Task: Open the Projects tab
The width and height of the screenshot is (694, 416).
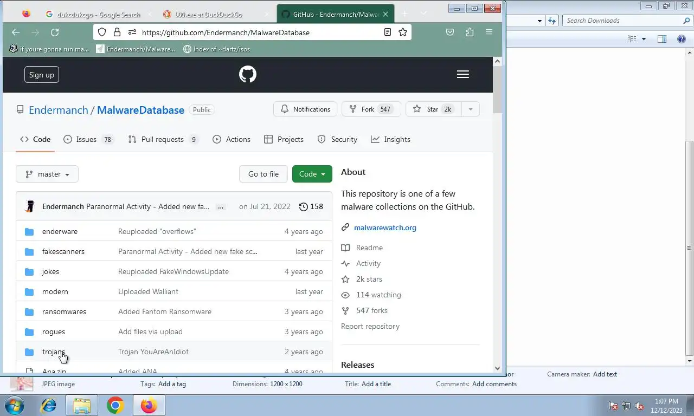Action: [x=284, y=139]
